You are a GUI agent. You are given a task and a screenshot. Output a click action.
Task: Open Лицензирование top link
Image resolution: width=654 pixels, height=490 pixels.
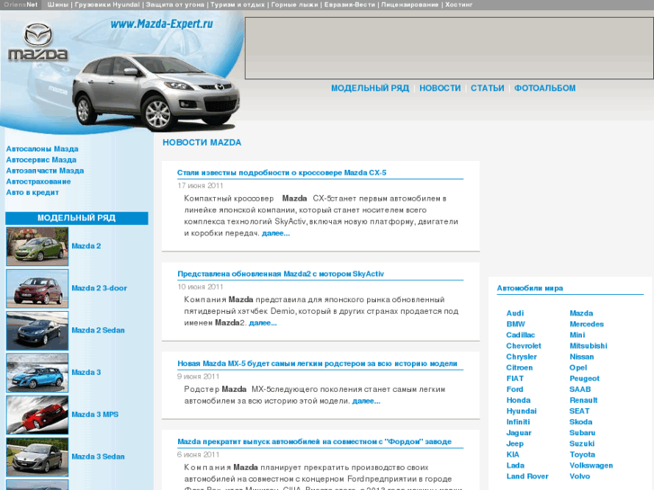click(410, 4)
